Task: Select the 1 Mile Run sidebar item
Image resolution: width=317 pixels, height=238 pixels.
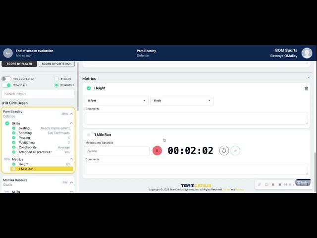Action: 42,169
